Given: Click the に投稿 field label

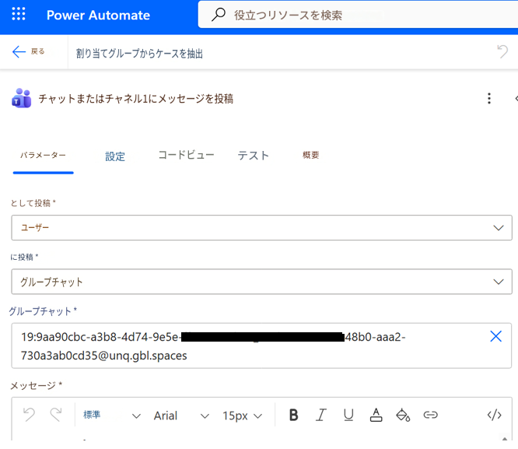Looking at the screenshot, I should 24,257.
